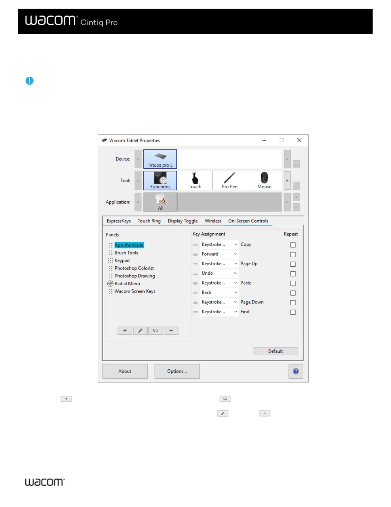Enable Repeat for Page Up assignment

pos(293,264)
